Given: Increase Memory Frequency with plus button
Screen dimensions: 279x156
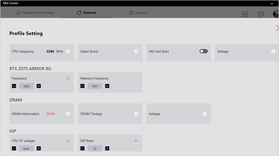Looking at the screenshot, I should (x=107, y=86).
